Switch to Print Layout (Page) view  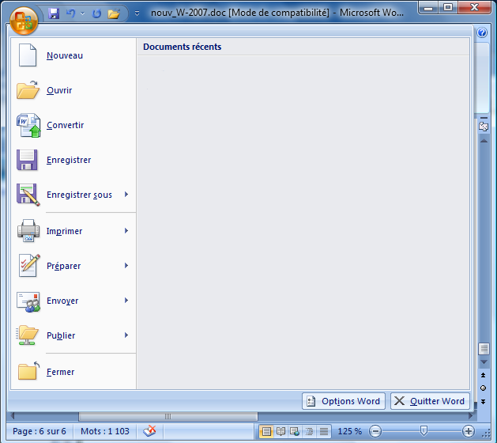click(x=266, y=431)
